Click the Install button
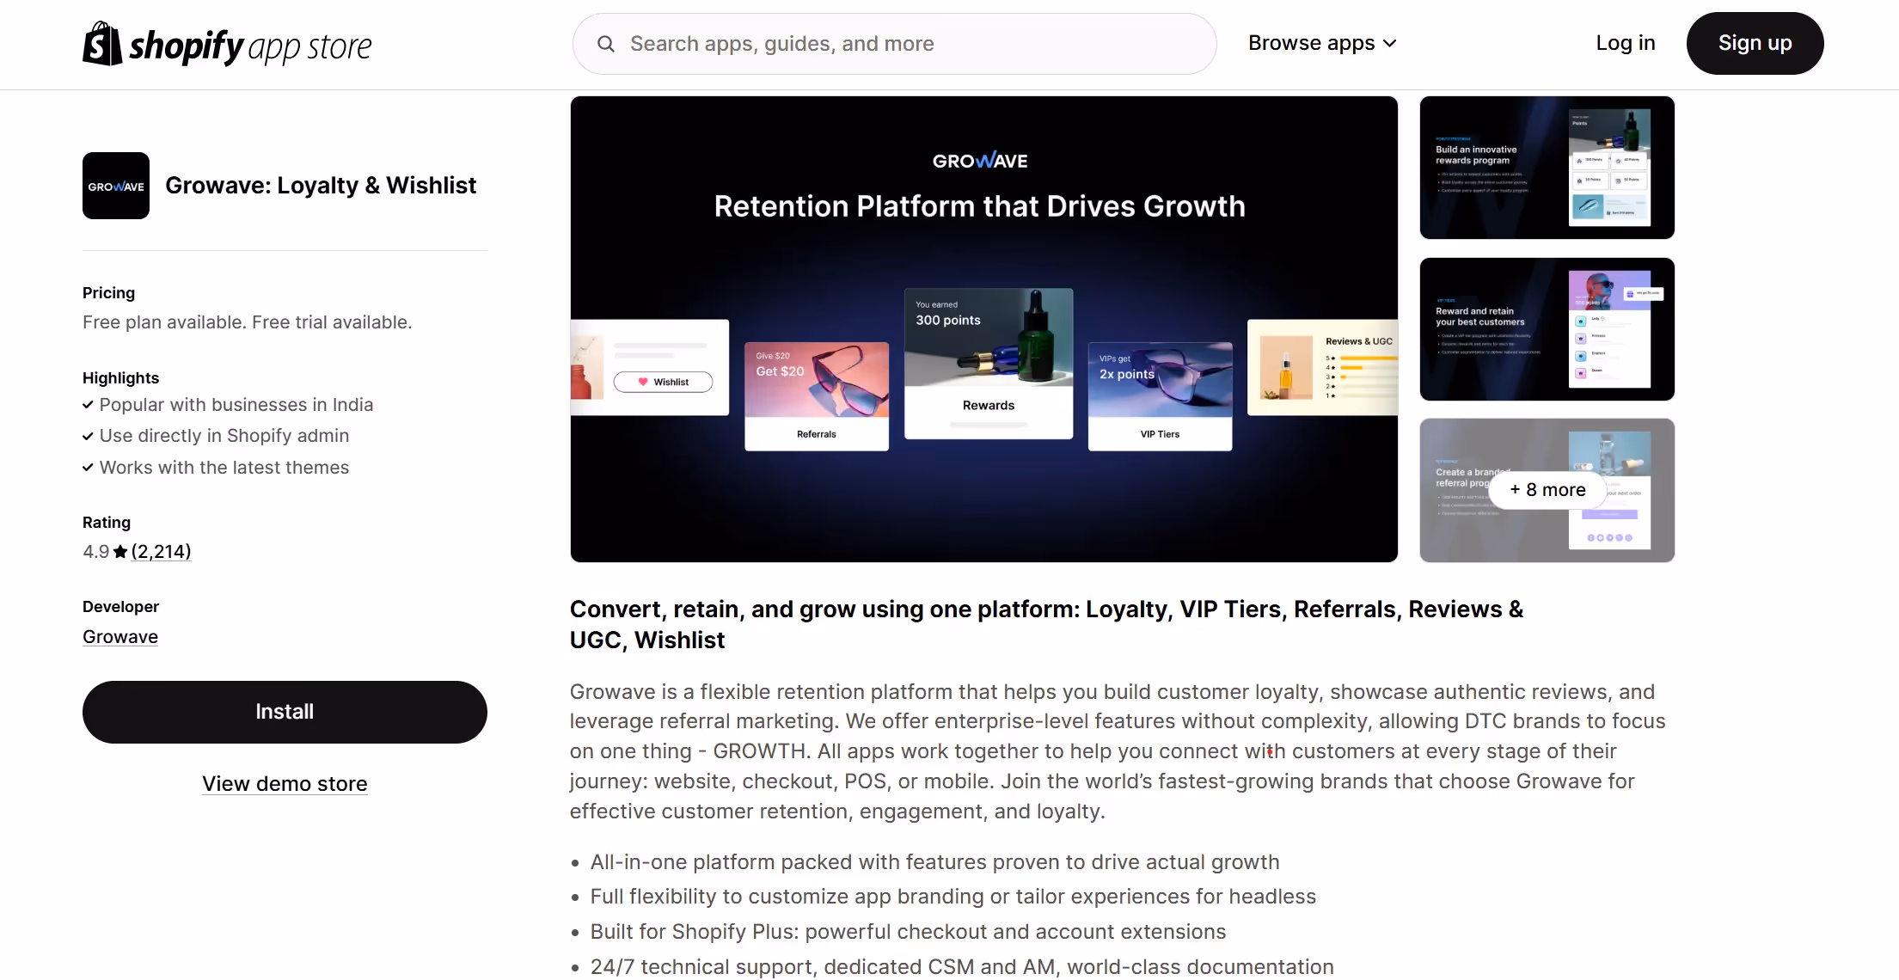The image size is (1899, 980). click(x=285, y=712)
